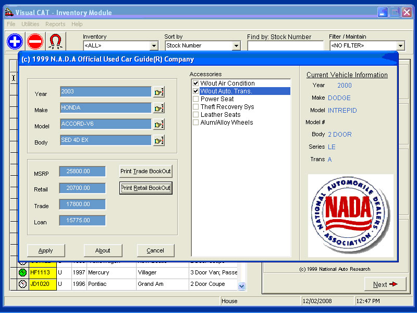This screenshot has width=417, height=313.
Task: Click the About button
Action: 103,250
